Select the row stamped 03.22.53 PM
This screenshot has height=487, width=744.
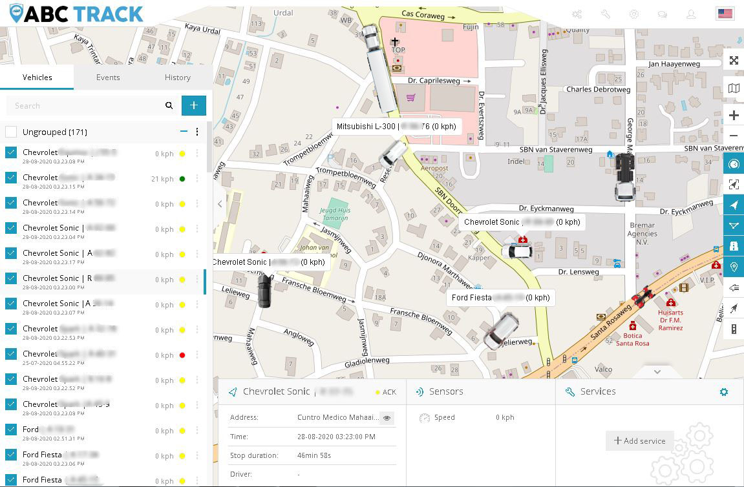click(x=103, y=332)
